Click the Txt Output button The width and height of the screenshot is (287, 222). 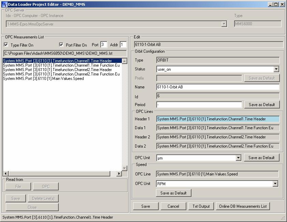[x=201, y=206]
